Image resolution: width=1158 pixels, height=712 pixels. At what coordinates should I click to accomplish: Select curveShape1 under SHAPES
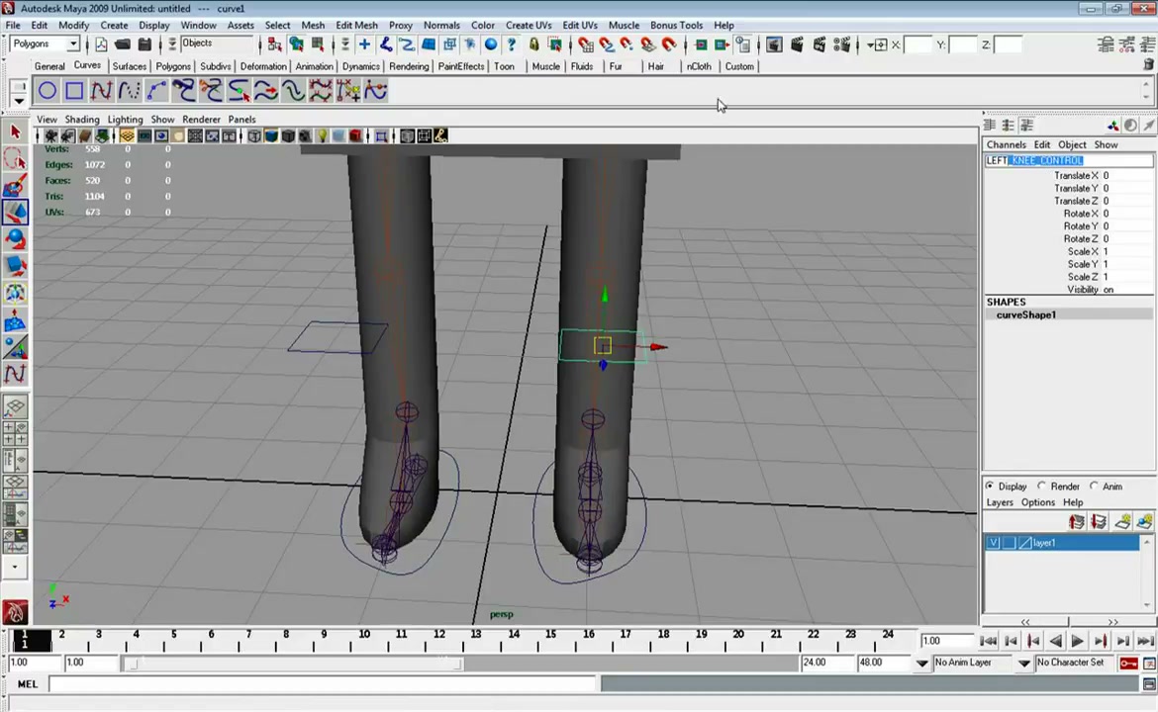1025,315
